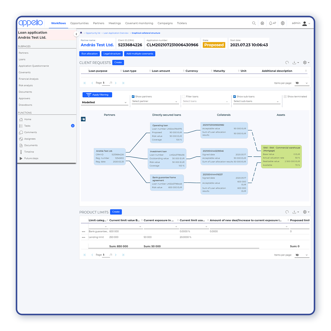Switch to Covenant monitoring tab
Image resolution: width=331 pixels, height=331 pixels.
(139, 23)
